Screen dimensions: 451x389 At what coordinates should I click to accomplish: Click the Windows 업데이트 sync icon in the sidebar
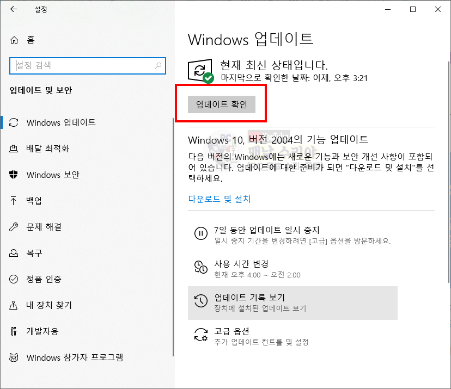click(14, 122)
